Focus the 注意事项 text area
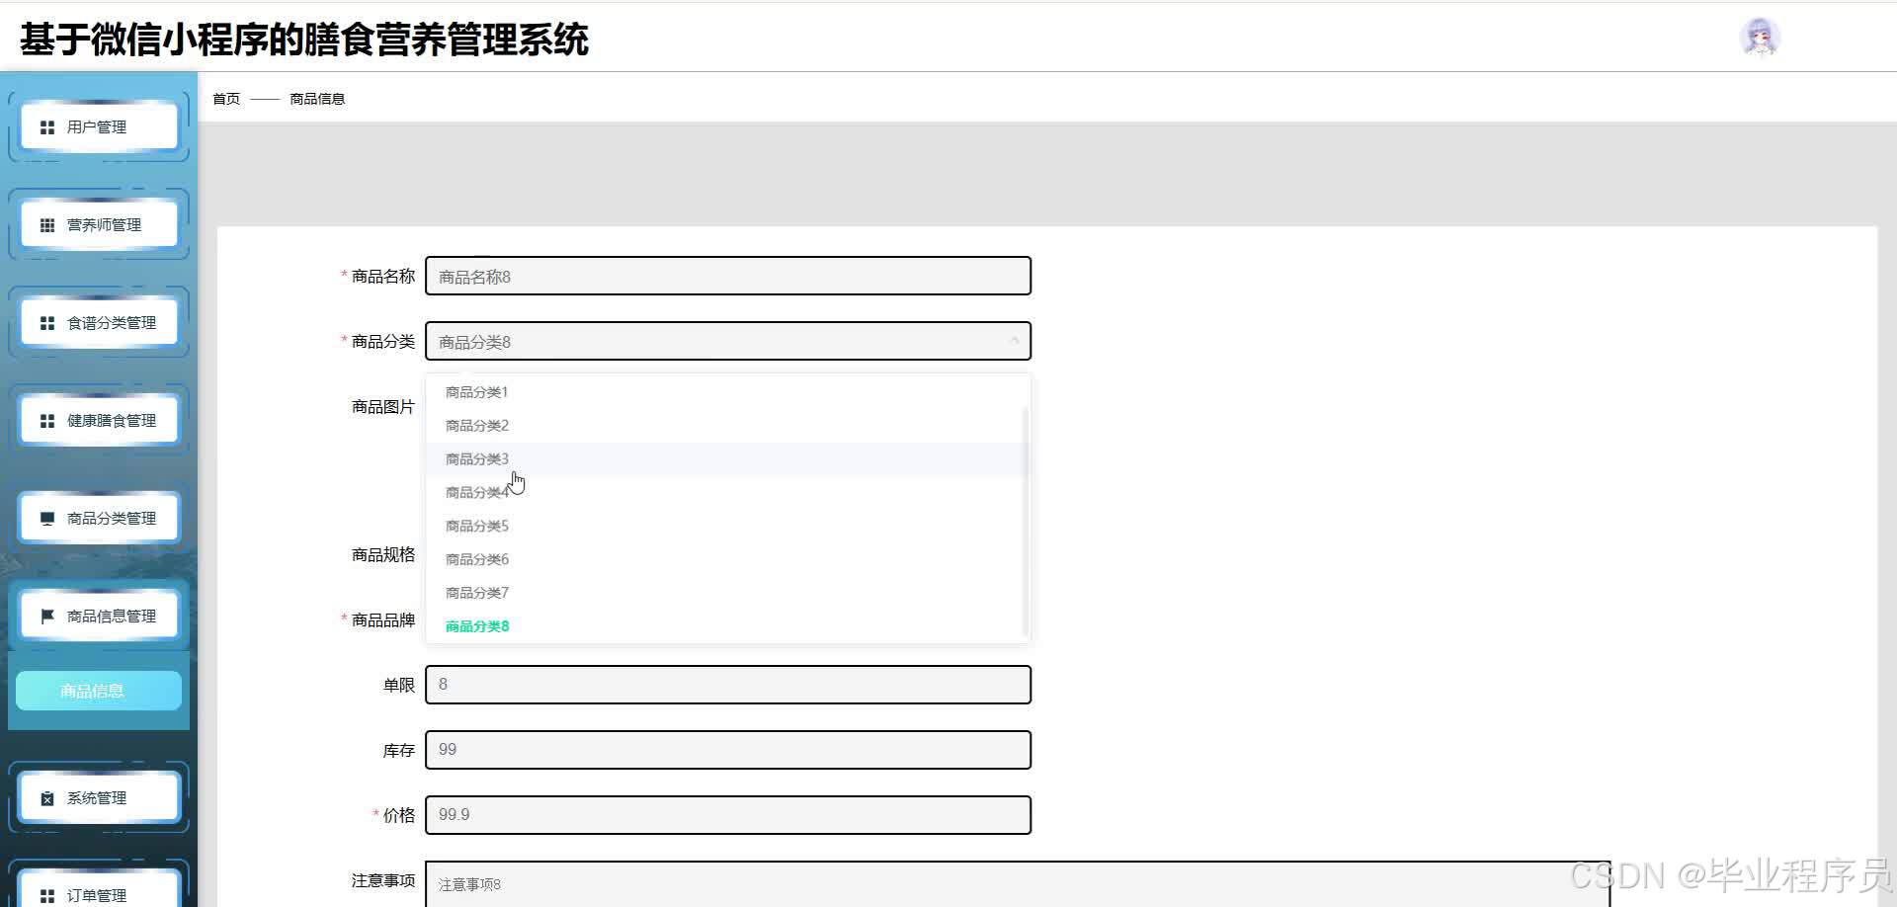1897x907 pixels. 1018,884
